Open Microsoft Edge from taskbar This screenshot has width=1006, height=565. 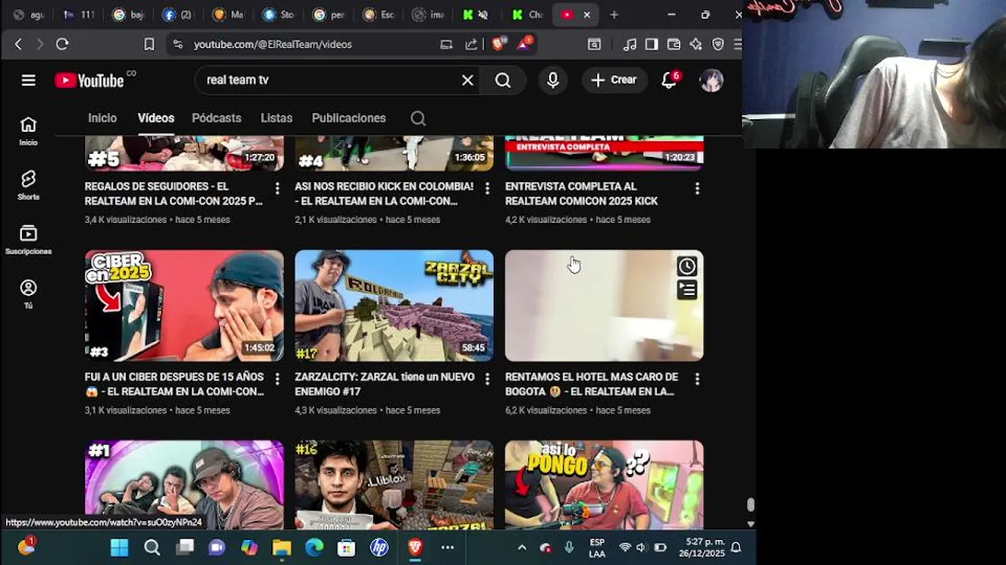(x=314, y=547)
